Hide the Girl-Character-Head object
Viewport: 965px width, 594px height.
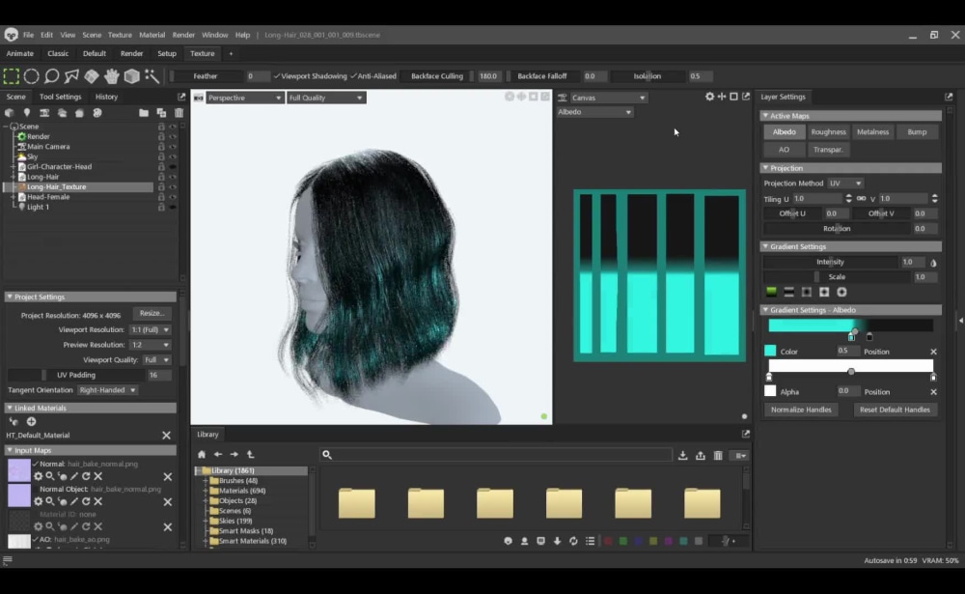click(x=172, y=167)
